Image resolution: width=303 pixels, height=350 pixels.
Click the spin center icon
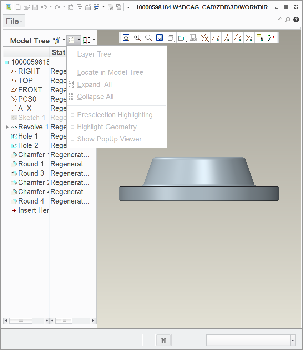point(271,38)
